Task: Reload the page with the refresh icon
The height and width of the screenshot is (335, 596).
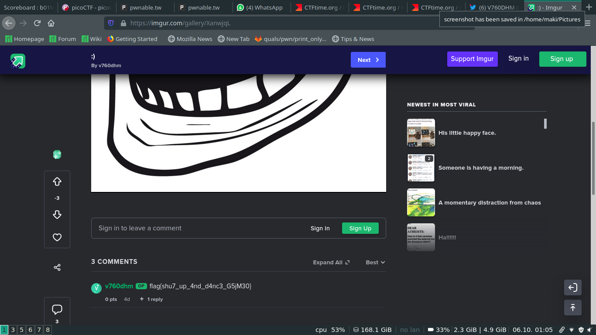Action: [x=37, y=23]
